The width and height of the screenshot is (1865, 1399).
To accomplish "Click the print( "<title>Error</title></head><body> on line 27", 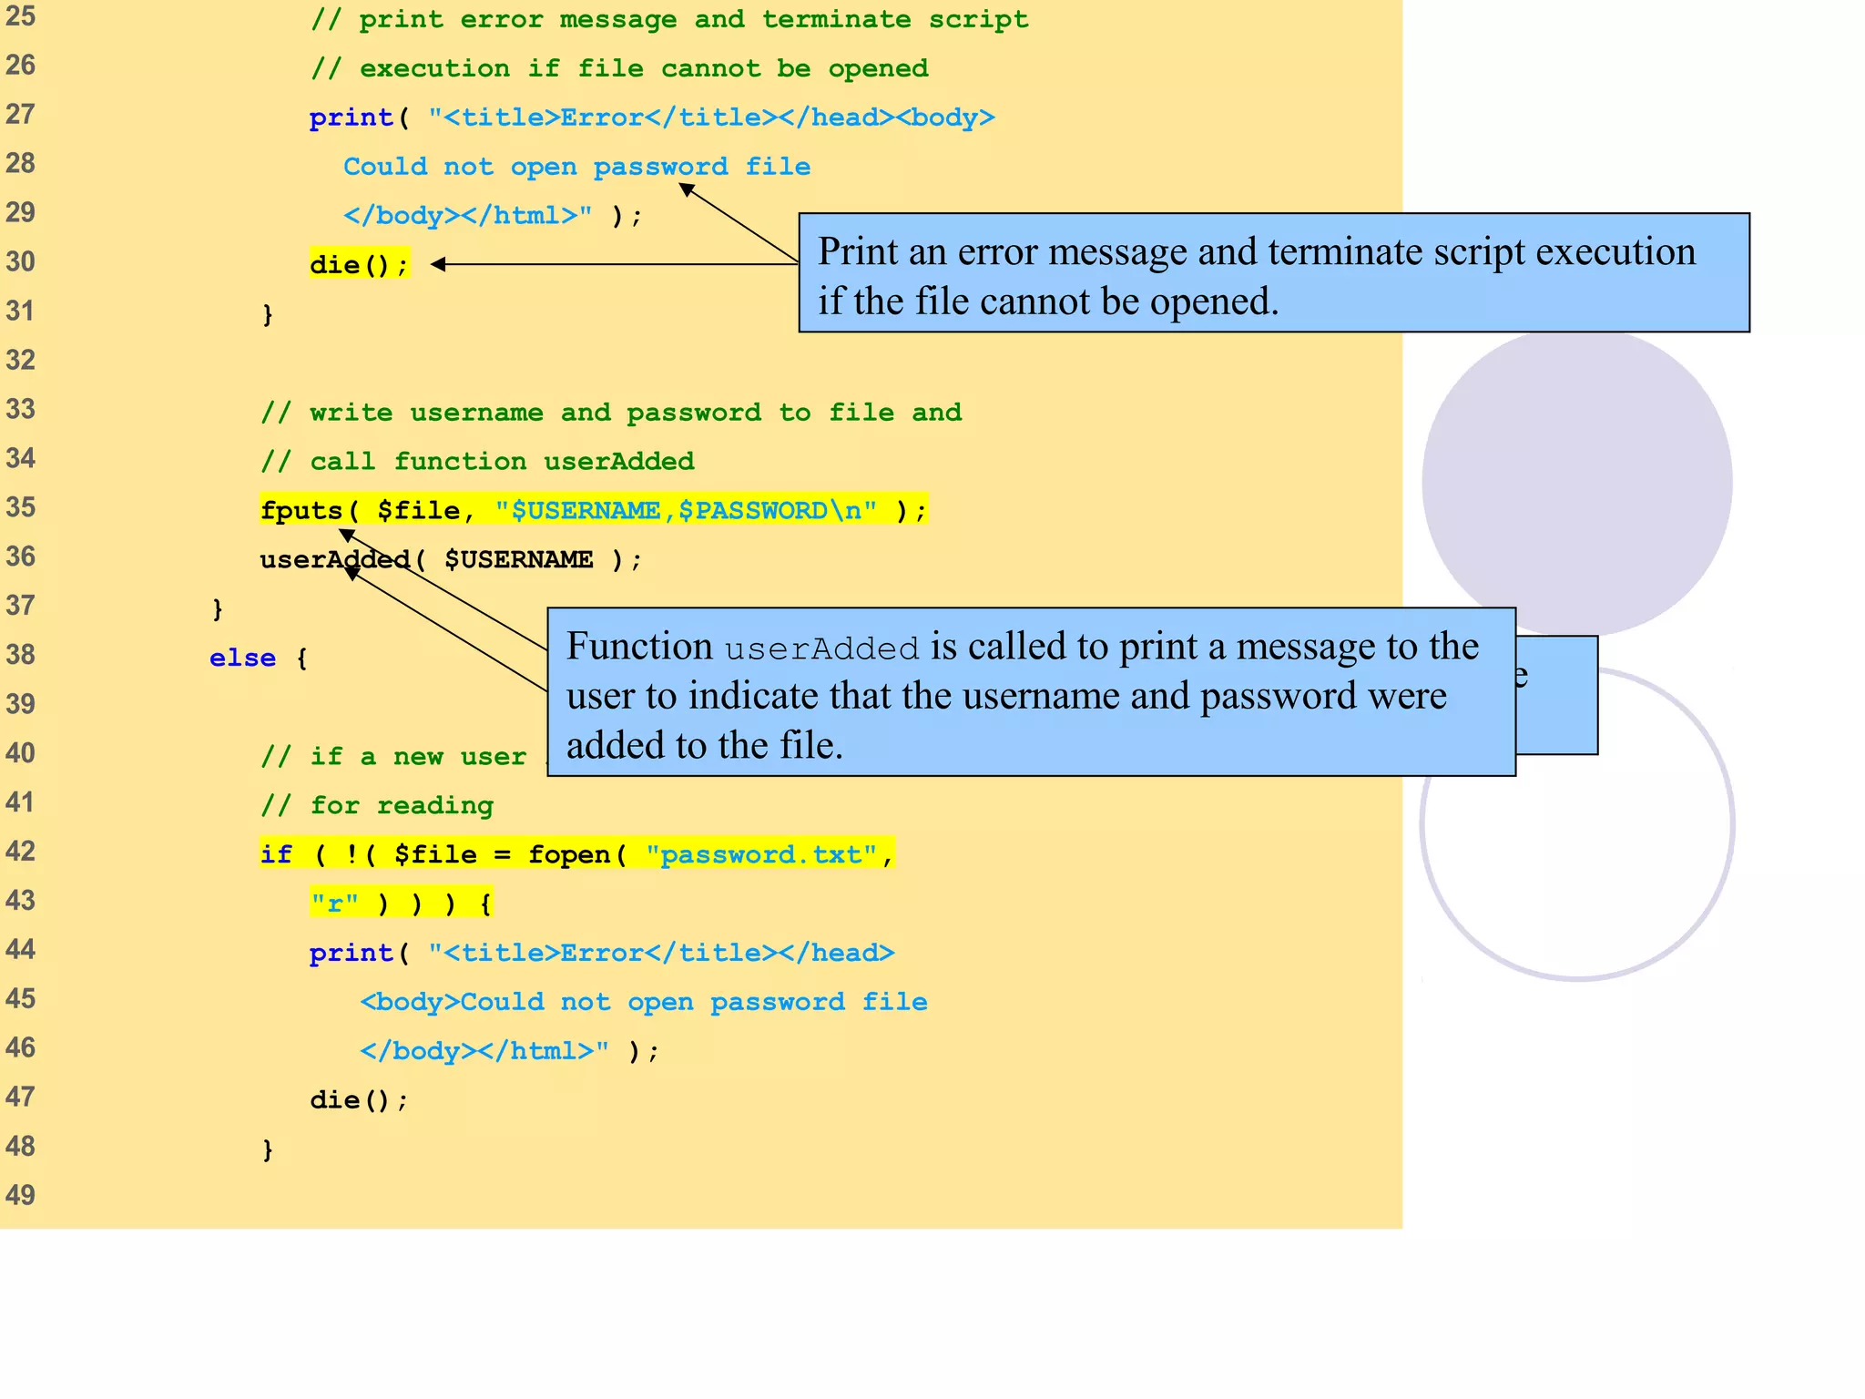I will tap(652, 117).
